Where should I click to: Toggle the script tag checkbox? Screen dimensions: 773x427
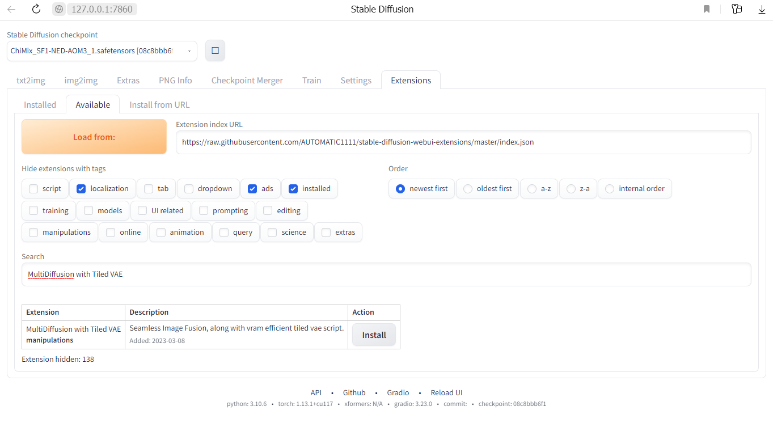[x=33, y=189]
